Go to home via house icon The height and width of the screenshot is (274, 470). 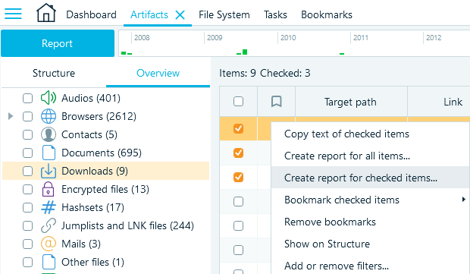click(x=45, y=13)
